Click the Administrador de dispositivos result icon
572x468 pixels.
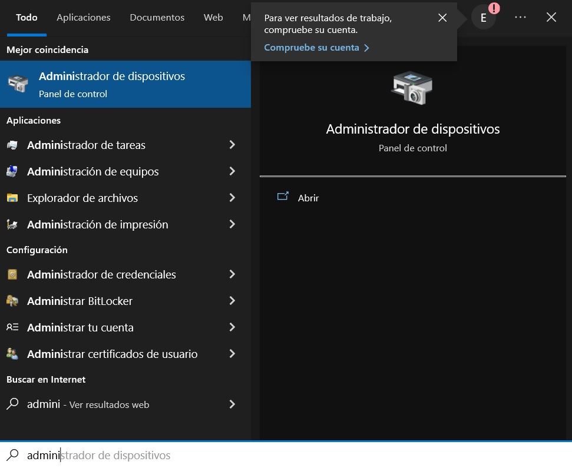(x=18, y=84)
